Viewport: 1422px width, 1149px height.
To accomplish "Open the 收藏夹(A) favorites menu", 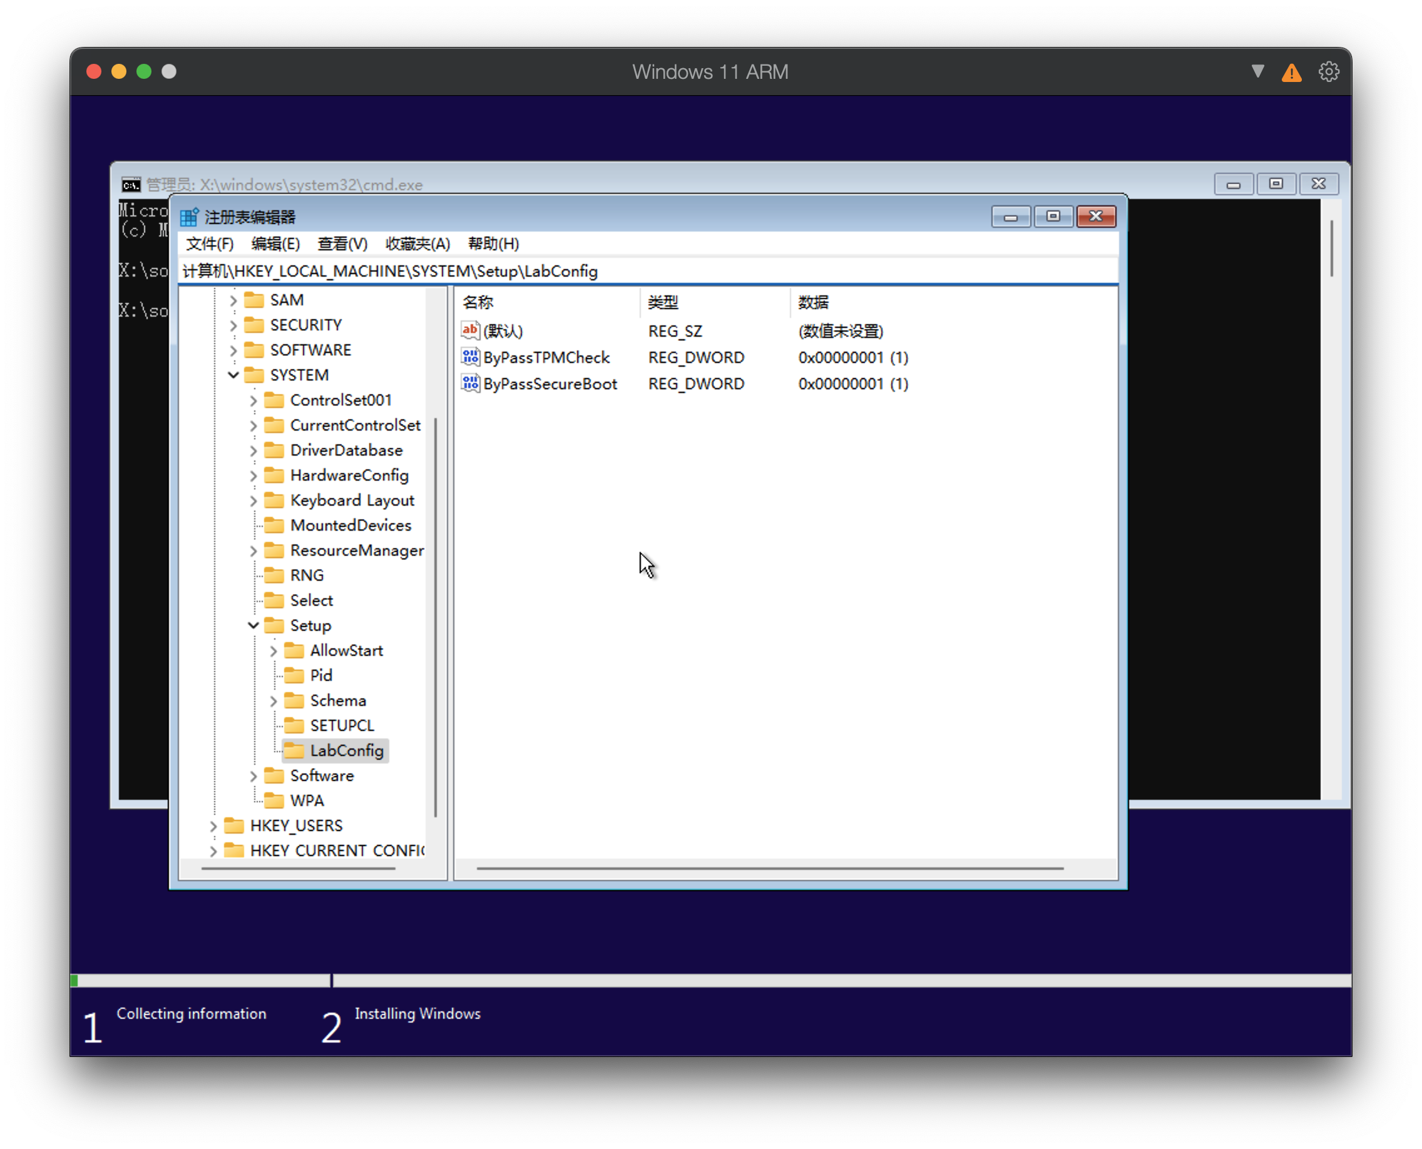I will 417,243.
